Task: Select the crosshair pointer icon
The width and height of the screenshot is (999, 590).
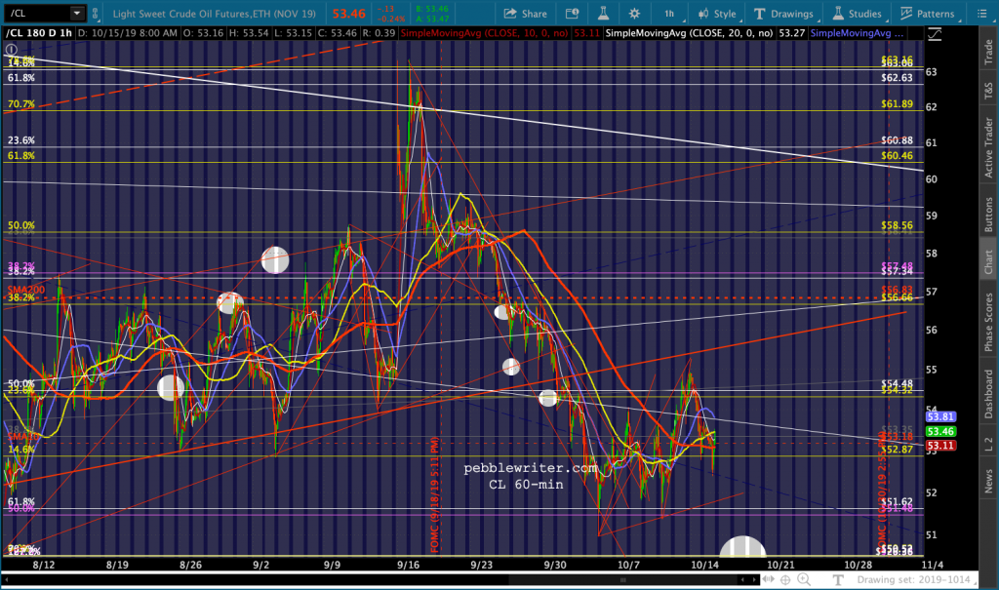Action: 785,579
